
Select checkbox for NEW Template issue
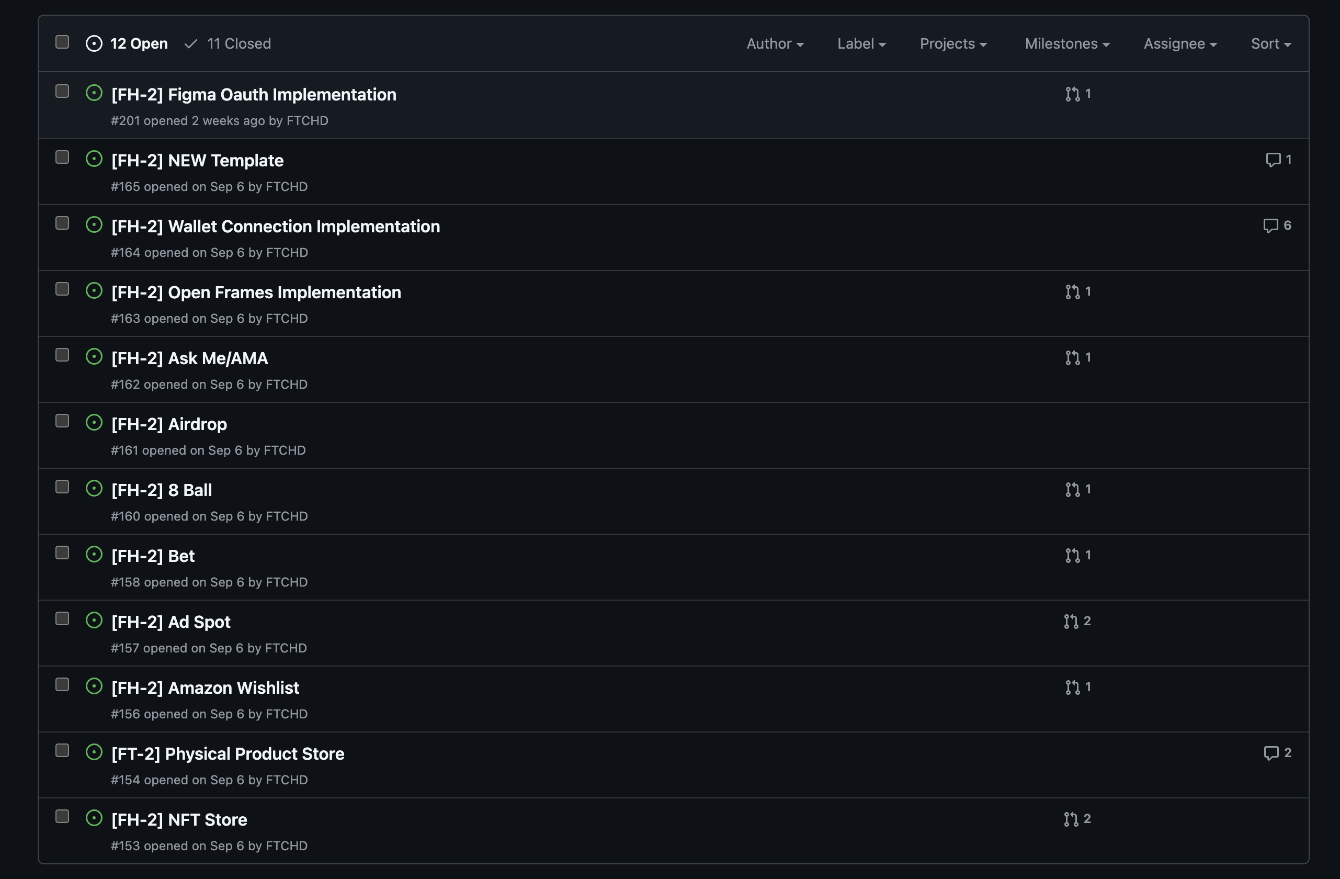62,157
